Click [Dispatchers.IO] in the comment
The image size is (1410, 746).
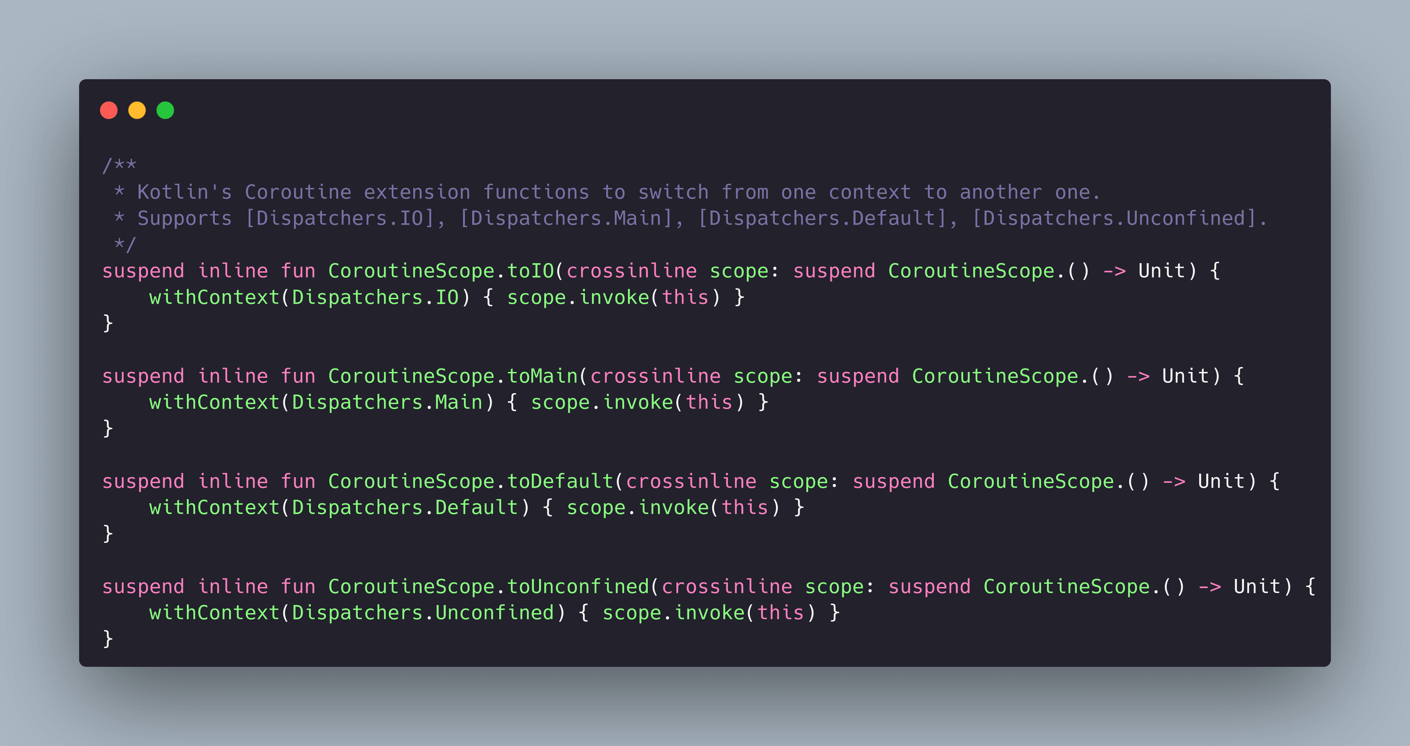pos(340,218)
